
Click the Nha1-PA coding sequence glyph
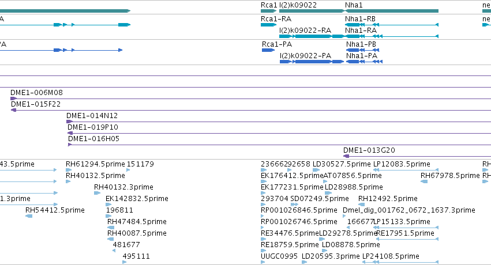364,62
